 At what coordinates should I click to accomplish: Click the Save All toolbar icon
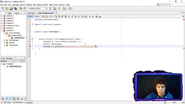15,8
